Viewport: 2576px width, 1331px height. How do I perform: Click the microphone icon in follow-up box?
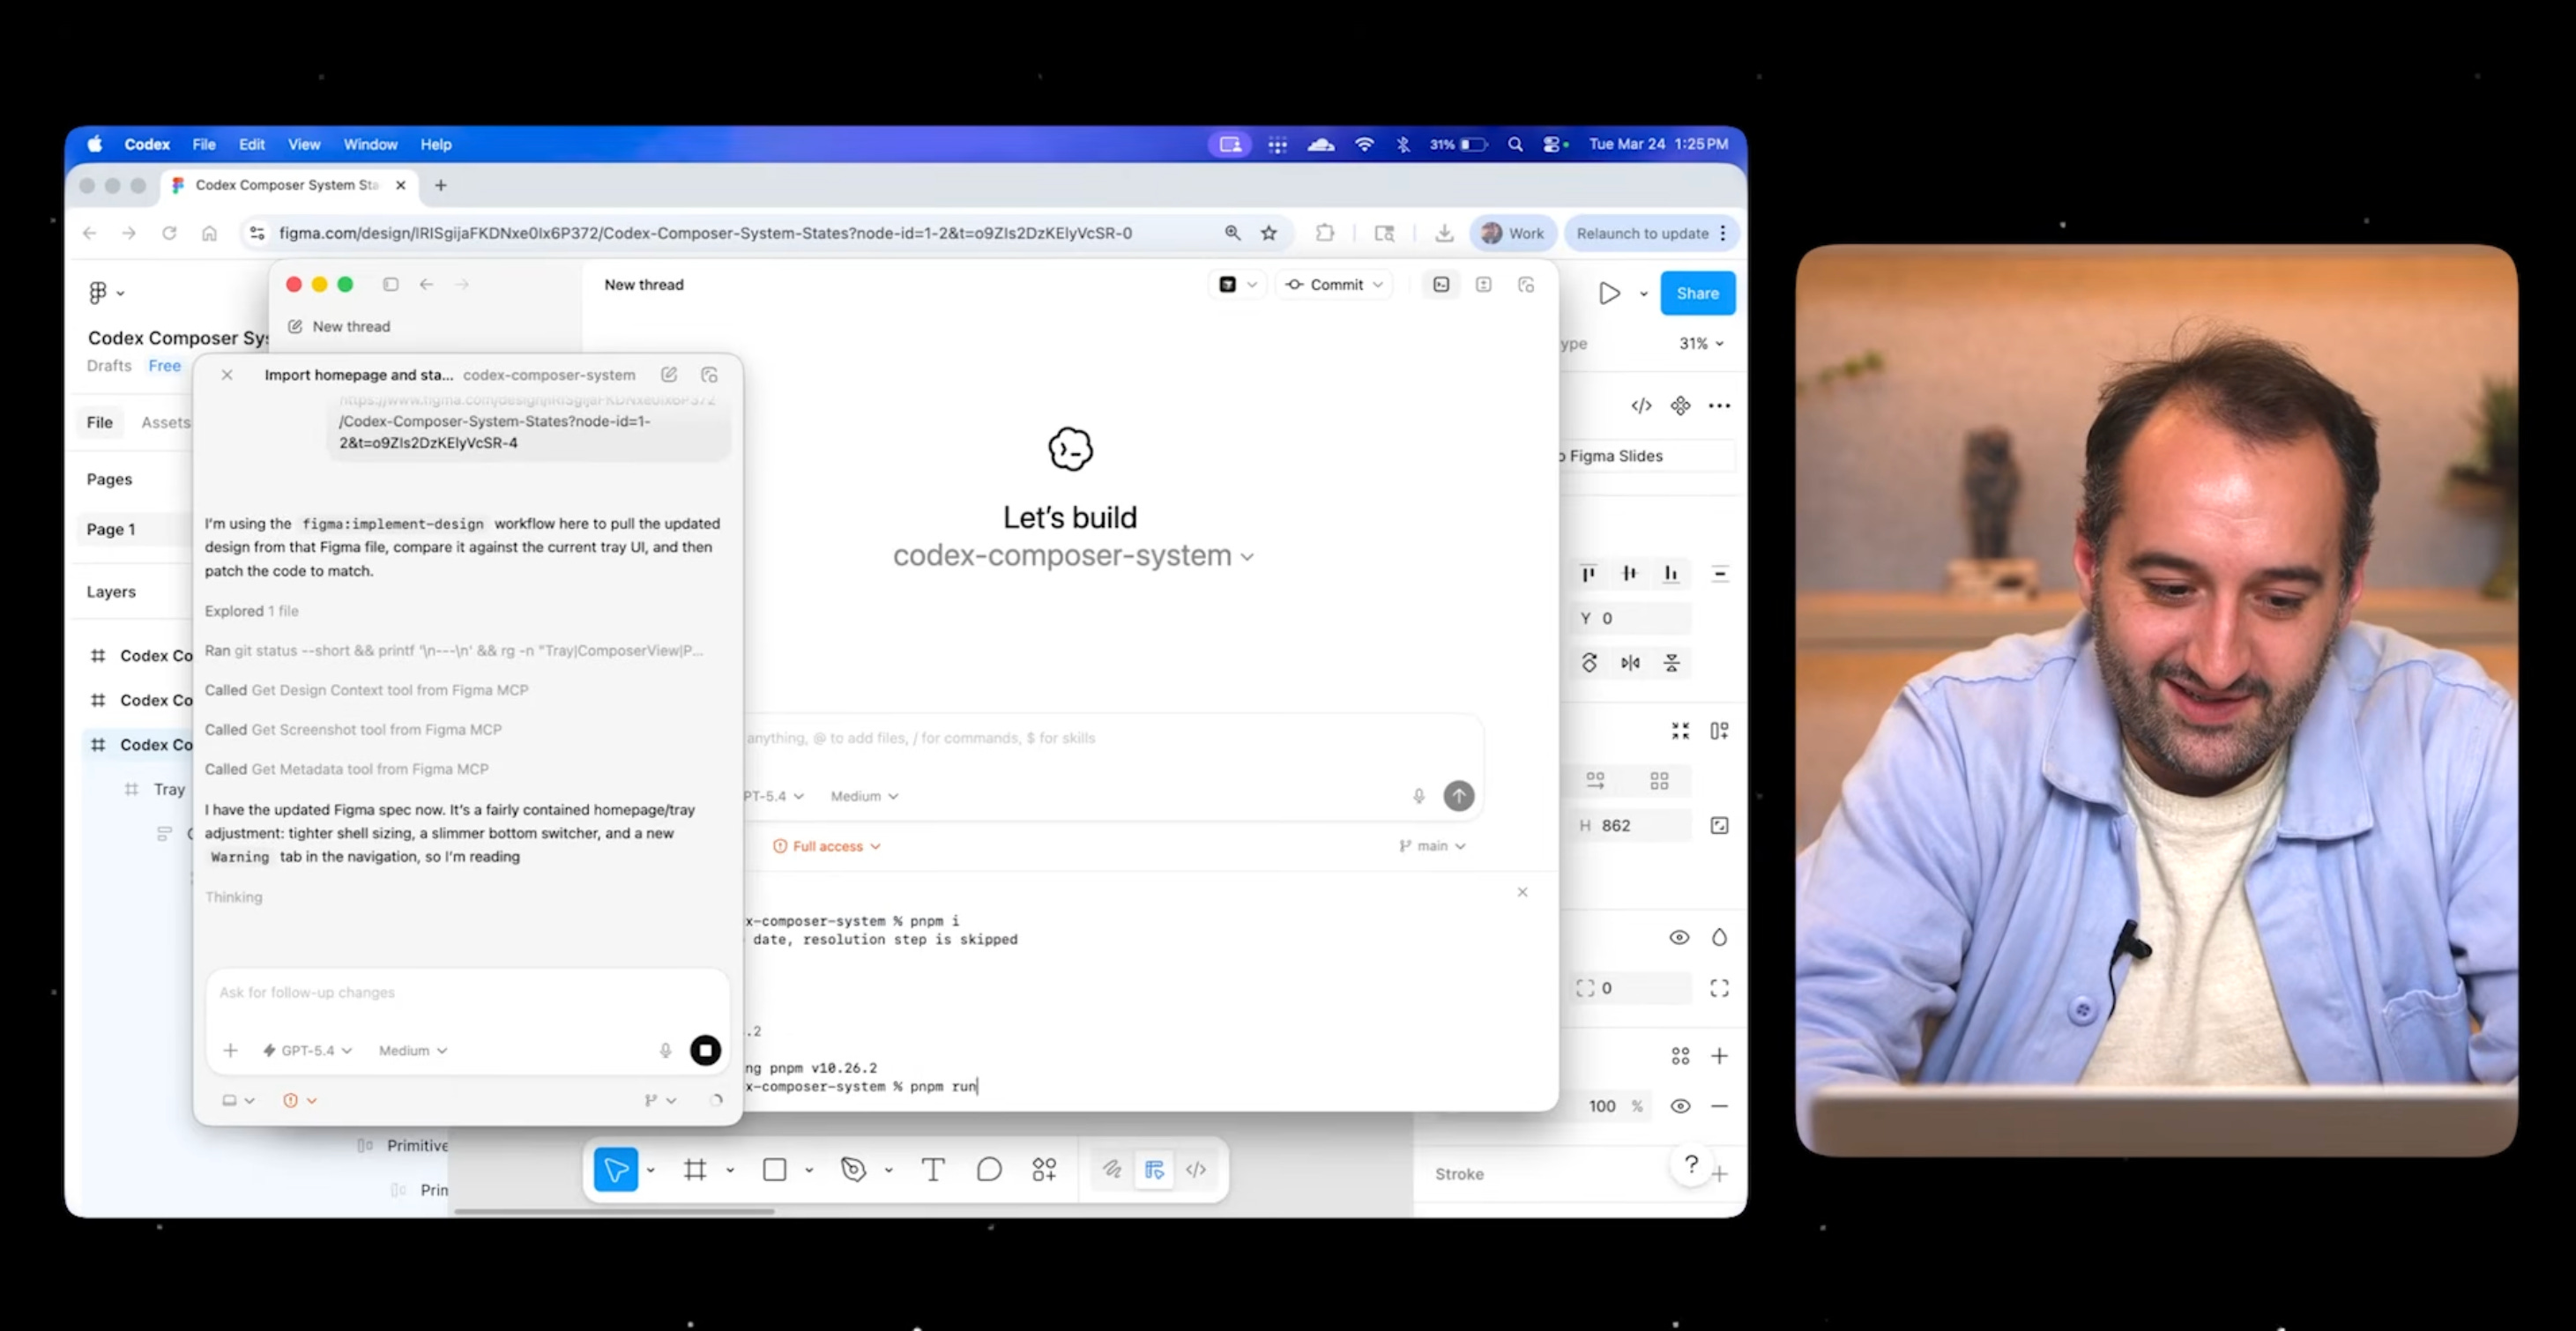tap(665, 1050)
